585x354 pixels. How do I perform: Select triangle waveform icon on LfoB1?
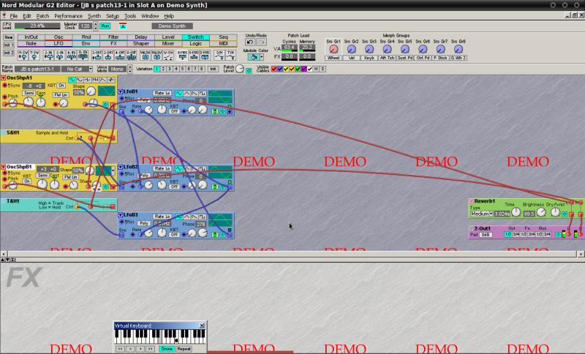click(186, 94)
